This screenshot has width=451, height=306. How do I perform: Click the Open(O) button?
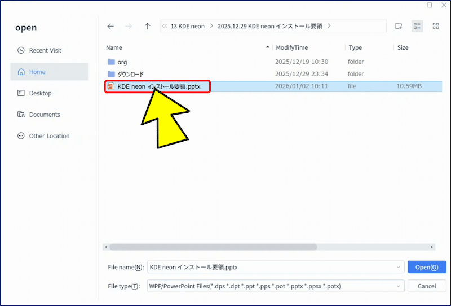click(427, 267)
